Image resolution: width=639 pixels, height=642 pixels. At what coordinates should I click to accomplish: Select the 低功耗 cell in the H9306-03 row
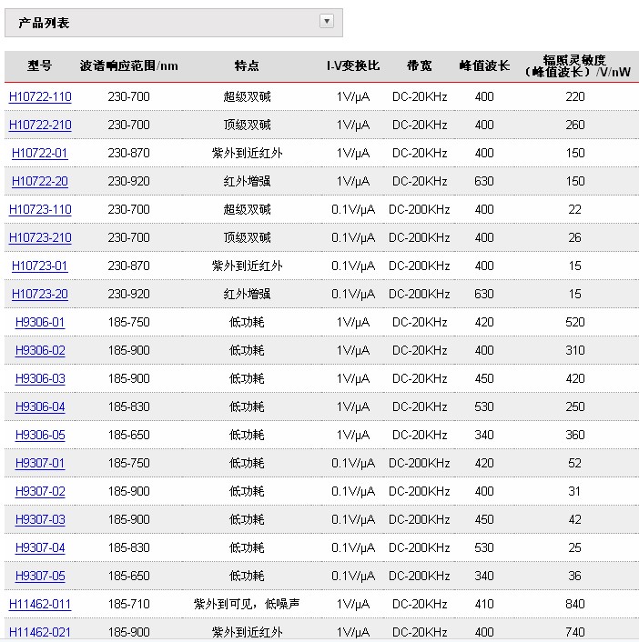pyautogui.click(x=247, y=378)
